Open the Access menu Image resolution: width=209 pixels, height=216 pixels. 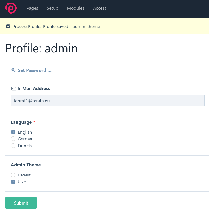coord(100,8)
